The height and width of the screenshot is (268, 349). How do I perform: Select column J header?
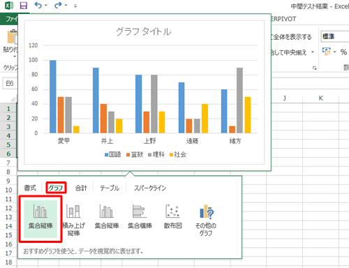point(285,98)
